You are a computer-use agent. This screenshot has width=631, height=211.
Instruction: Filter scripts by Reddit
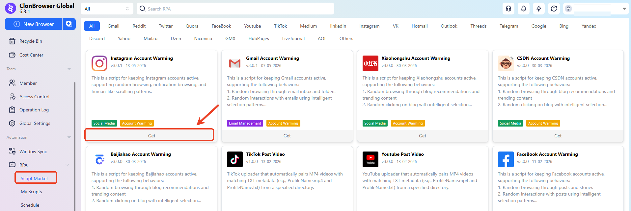click(139, 26)
